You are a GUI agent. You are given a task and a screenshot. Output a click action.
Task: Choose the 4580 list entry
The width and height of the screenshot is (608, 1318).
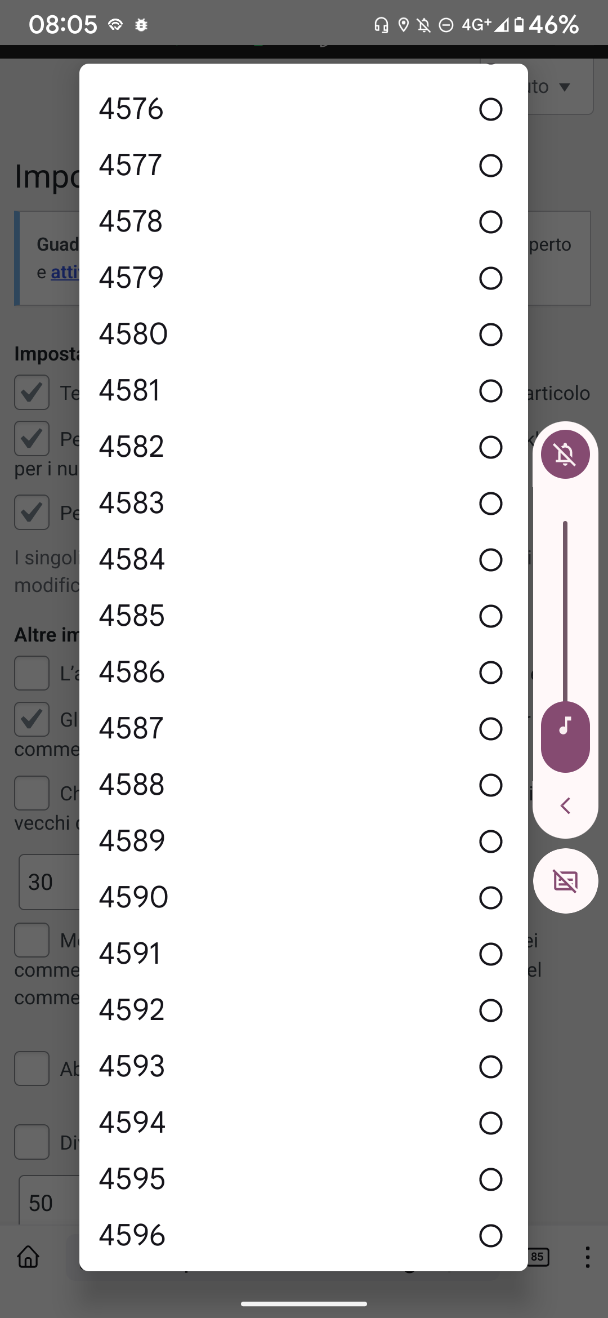(x=303, y=335)
